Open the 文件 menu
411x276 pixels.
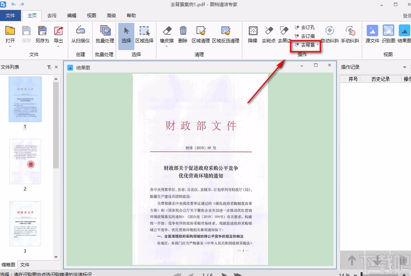coord(11,16)
